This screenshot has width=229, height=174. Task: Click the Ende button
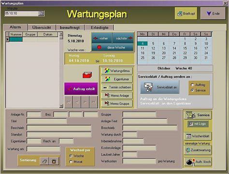(213, 13)
